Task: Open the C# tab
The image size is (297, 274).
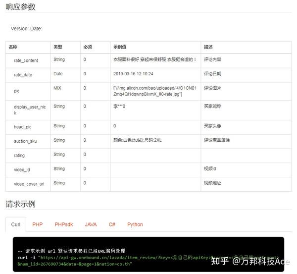Action: pyautogui.click(x=112, y=224)
